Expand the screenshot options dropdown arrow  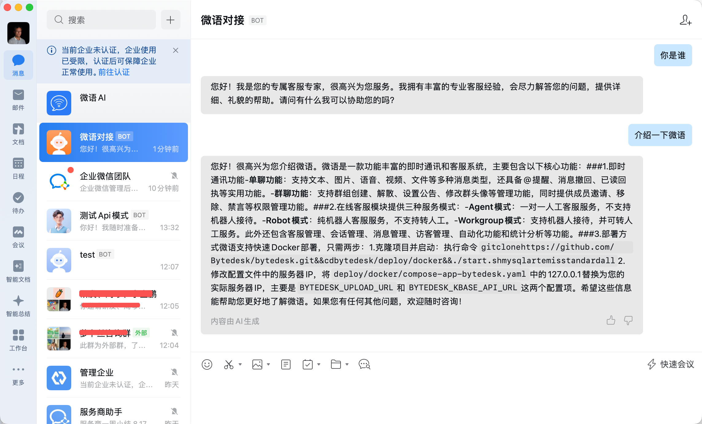pos(240,364)
